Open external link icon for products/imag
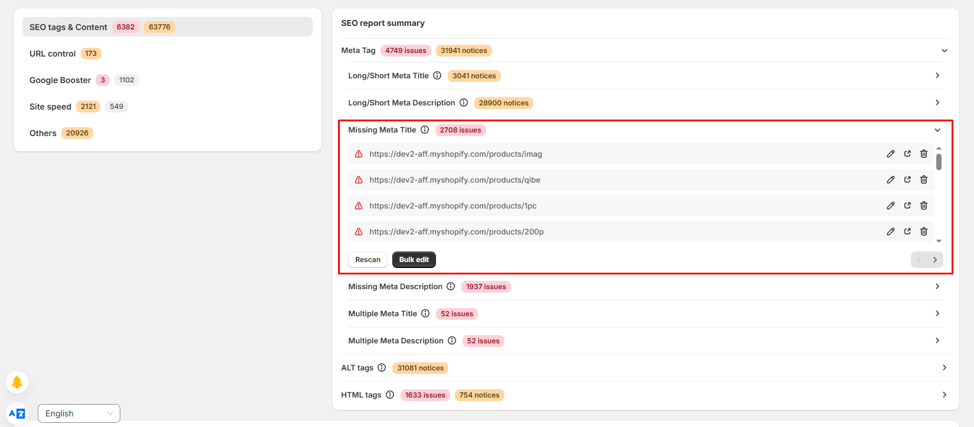Screen dimensions: 974x427 pyautogui.click(x=907, y=154)
